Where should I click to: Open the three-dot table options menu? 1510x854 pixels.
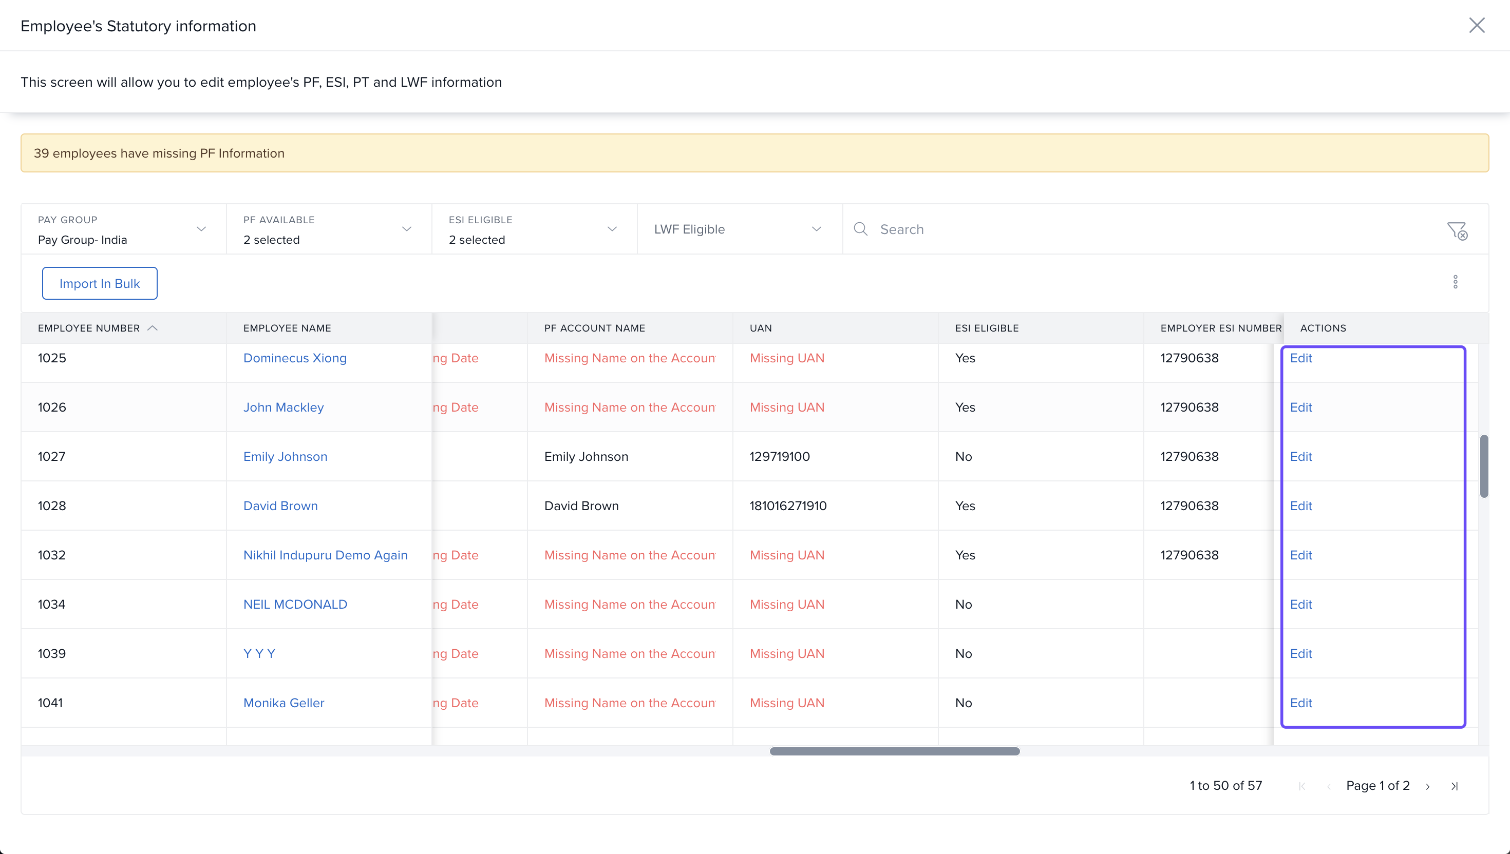coord(1455,282)
